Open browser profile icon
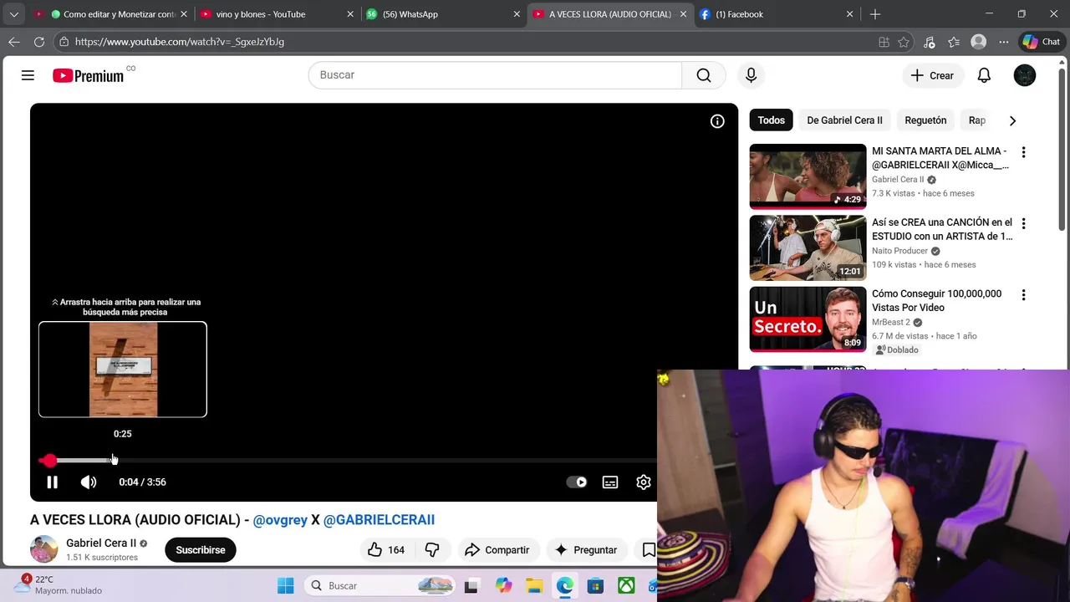This screenshot has width=1070, height=602. (979, 42)
